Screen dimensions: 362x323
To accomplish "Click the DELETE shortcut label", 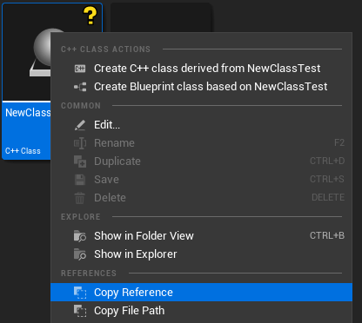I will (328, 197).
